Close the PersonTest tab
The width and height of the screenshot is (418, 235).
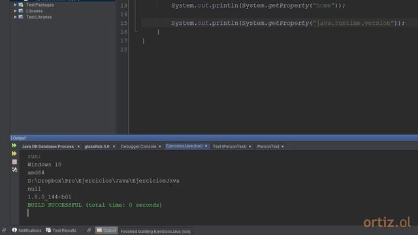[283, 146]
